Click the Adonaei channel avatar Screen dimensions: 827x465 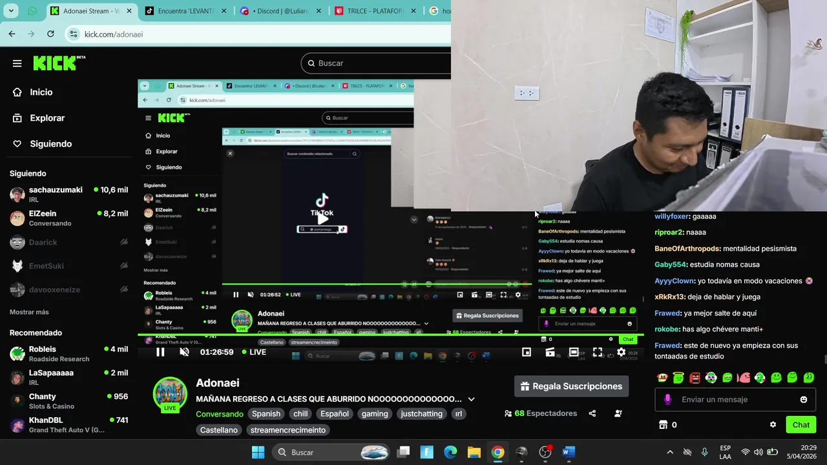tap(170, 393)
